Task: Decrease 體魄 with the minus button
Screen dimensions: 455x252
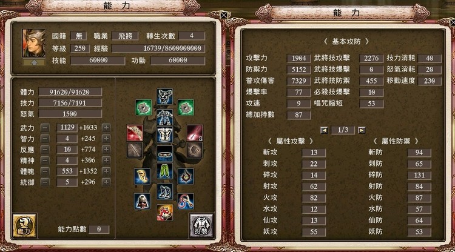Action: [45, 171]
